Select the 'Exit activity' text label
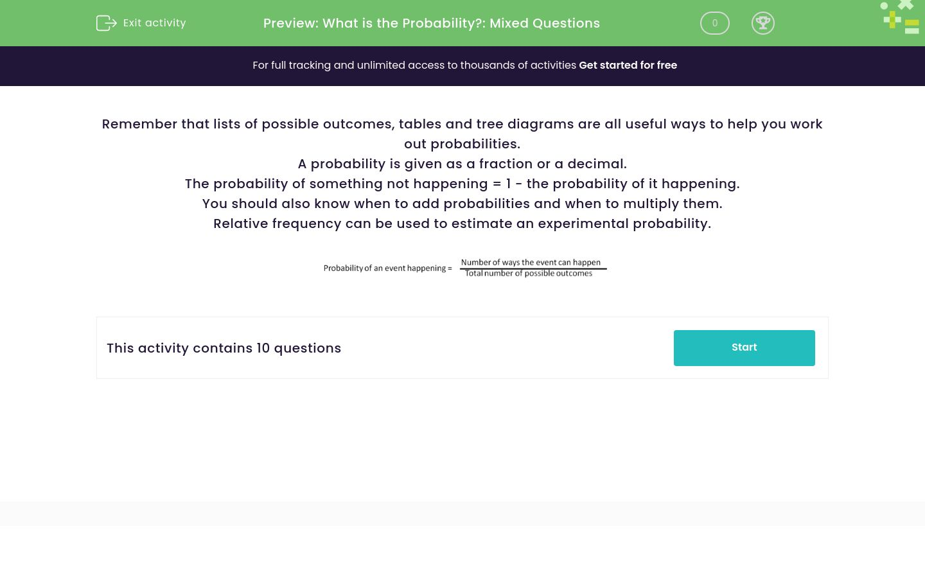 coord(154,23)
